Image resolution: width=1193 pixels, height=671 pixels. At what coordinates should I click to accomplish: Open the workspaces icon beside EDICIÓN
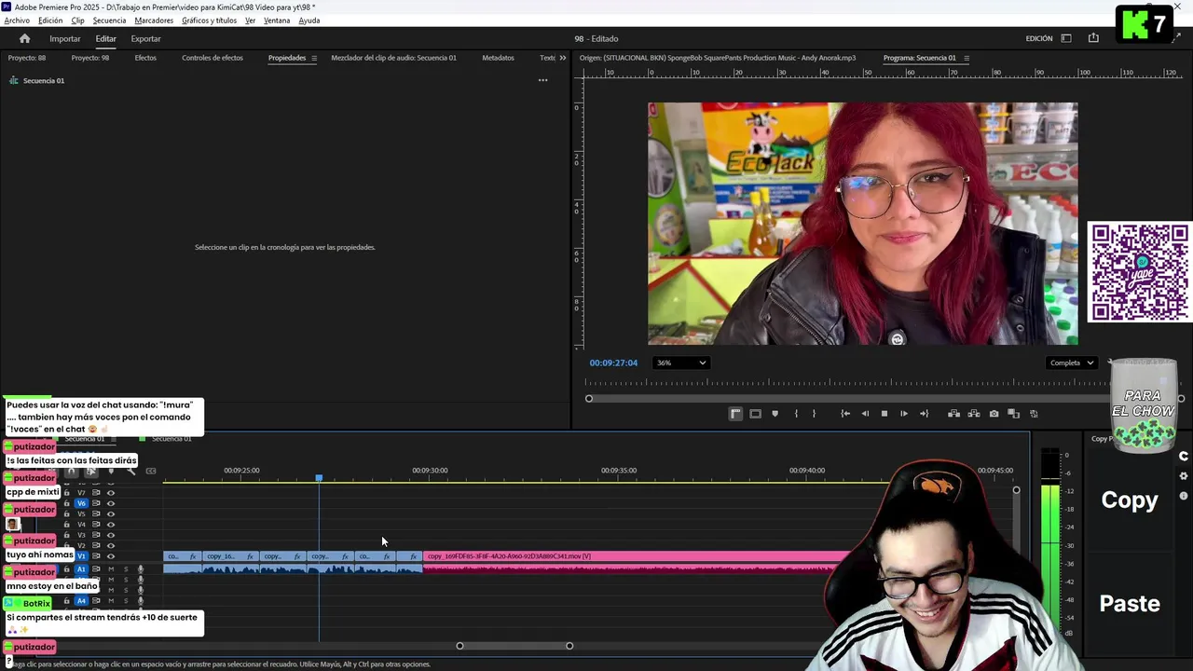(x=1066, y=38)
